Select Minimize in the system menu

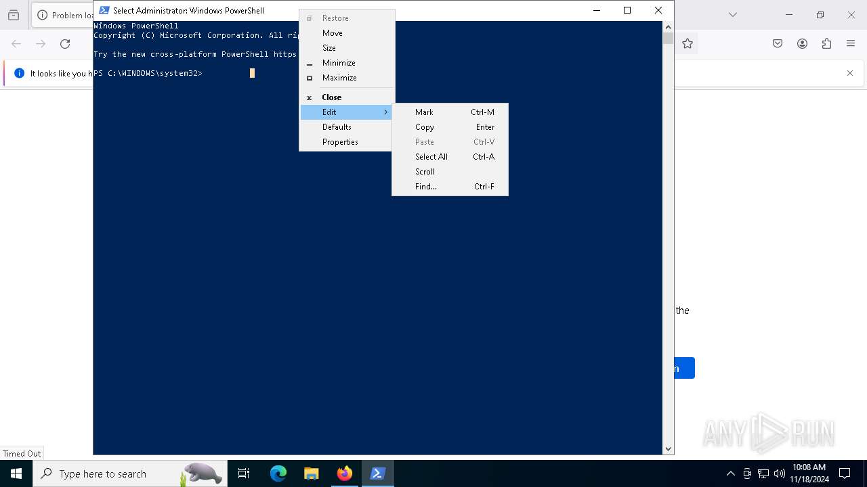click(347, 63)
